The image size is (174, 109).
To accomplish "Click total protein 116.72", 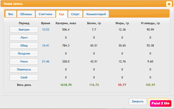I will 94,85.
